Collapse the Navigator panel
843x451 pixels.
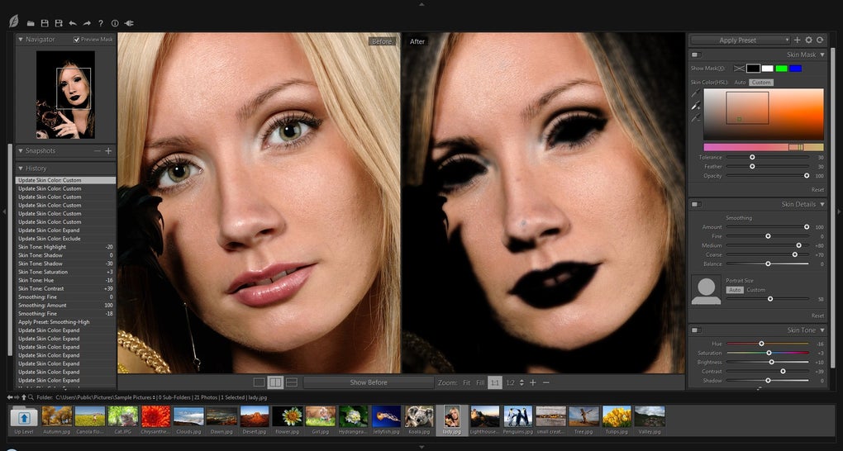click(x=21, y=40)
